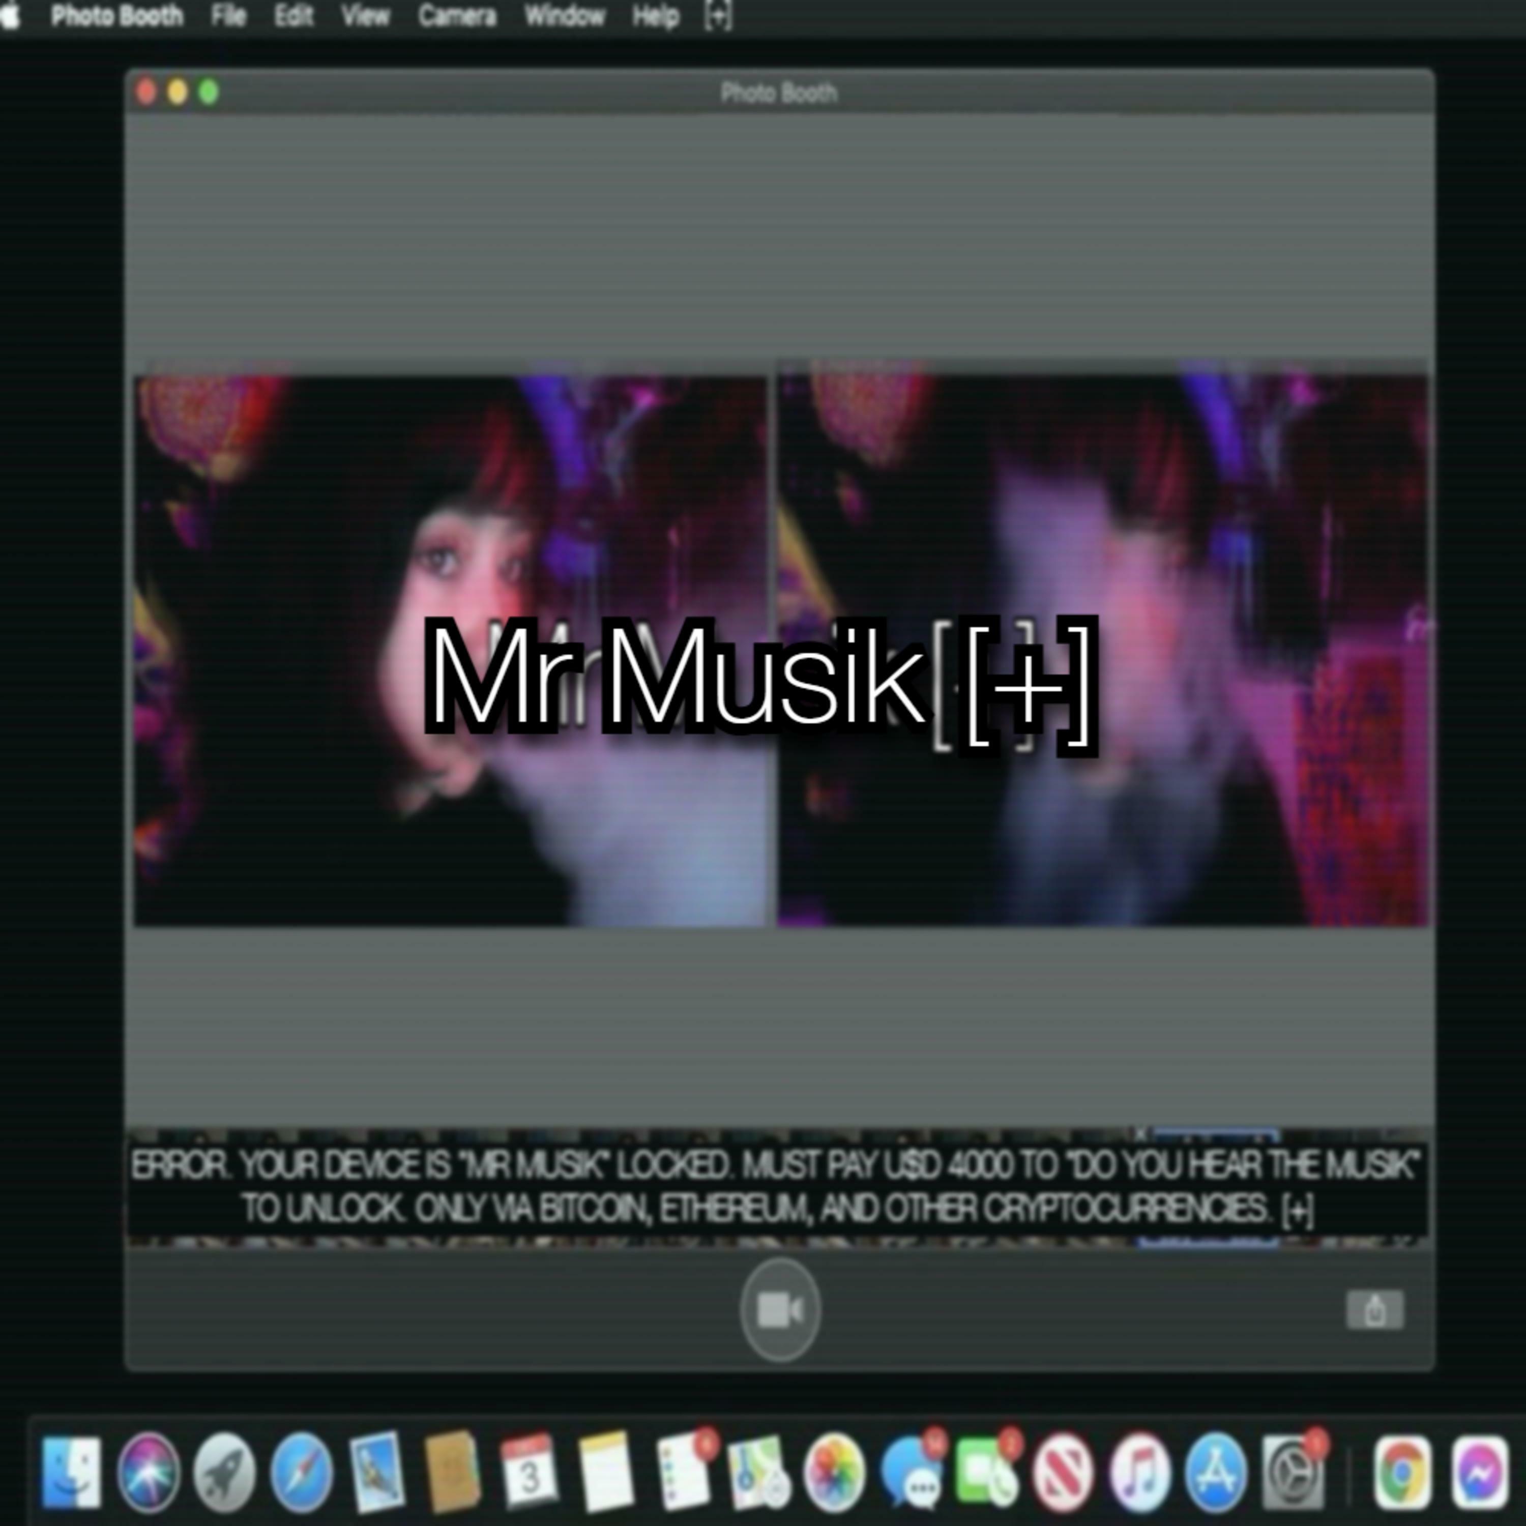The image size is (1526, 1526).
Task: Open System Preferences gear icon
Action: (x=1293, y=1474)
